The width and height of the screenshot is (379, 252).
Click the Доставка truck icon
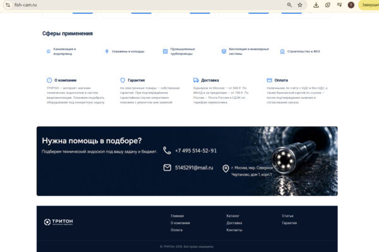click(x=196, y=80)
